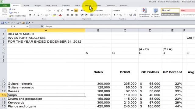The width and height of the screenshot is (195, 109).
Task: Switch to the Formulas tab
Action: [66, 5]
